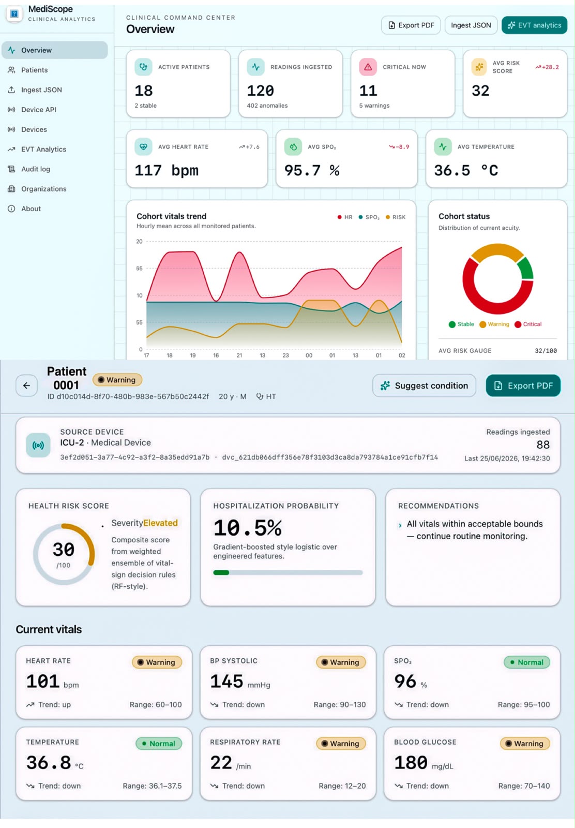Open Audit log from the sidebar
This screenshot has height=828, width=575.
(x=55, y=169)
